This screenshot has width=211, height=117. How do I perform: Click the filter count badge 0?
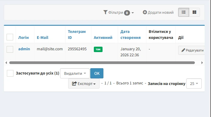pos(127,13)
